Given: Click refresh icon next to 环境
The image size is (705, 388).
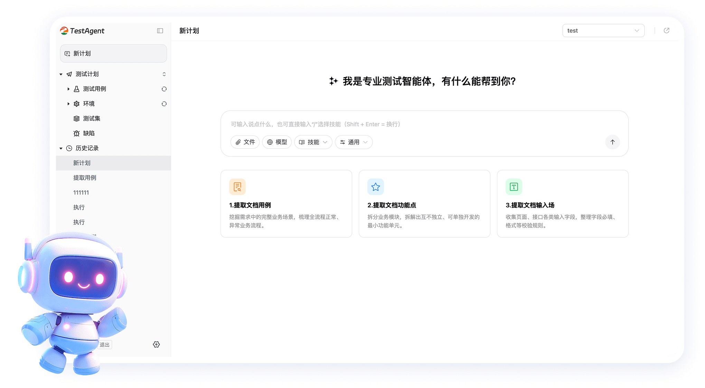Looking at the screenshot, I should [x=164, y=104].
